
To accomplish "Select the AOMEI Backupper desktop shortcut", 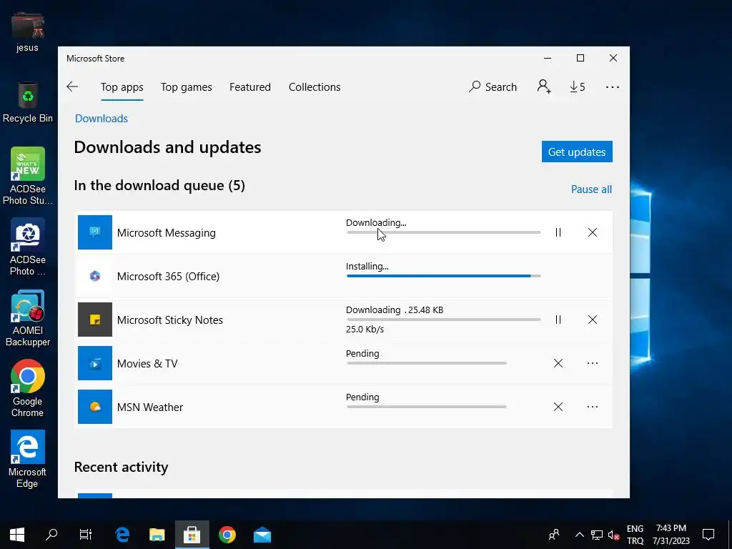I will [x=28, y=318].
